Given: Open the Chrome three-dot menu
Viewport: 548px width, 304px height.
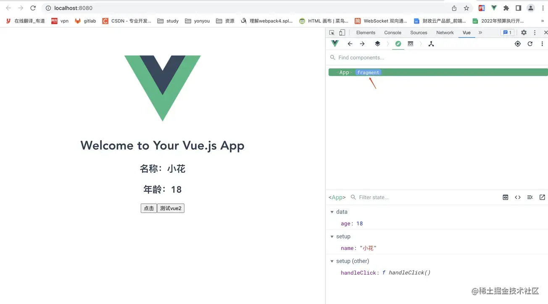Looking at the screenshot, I should [x=543, y=8].
